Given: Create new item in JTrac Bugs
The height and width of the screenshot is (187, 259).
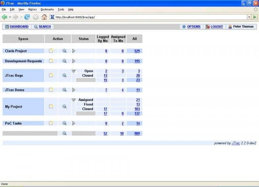Looking at the screenshot, I should (51, 75).
